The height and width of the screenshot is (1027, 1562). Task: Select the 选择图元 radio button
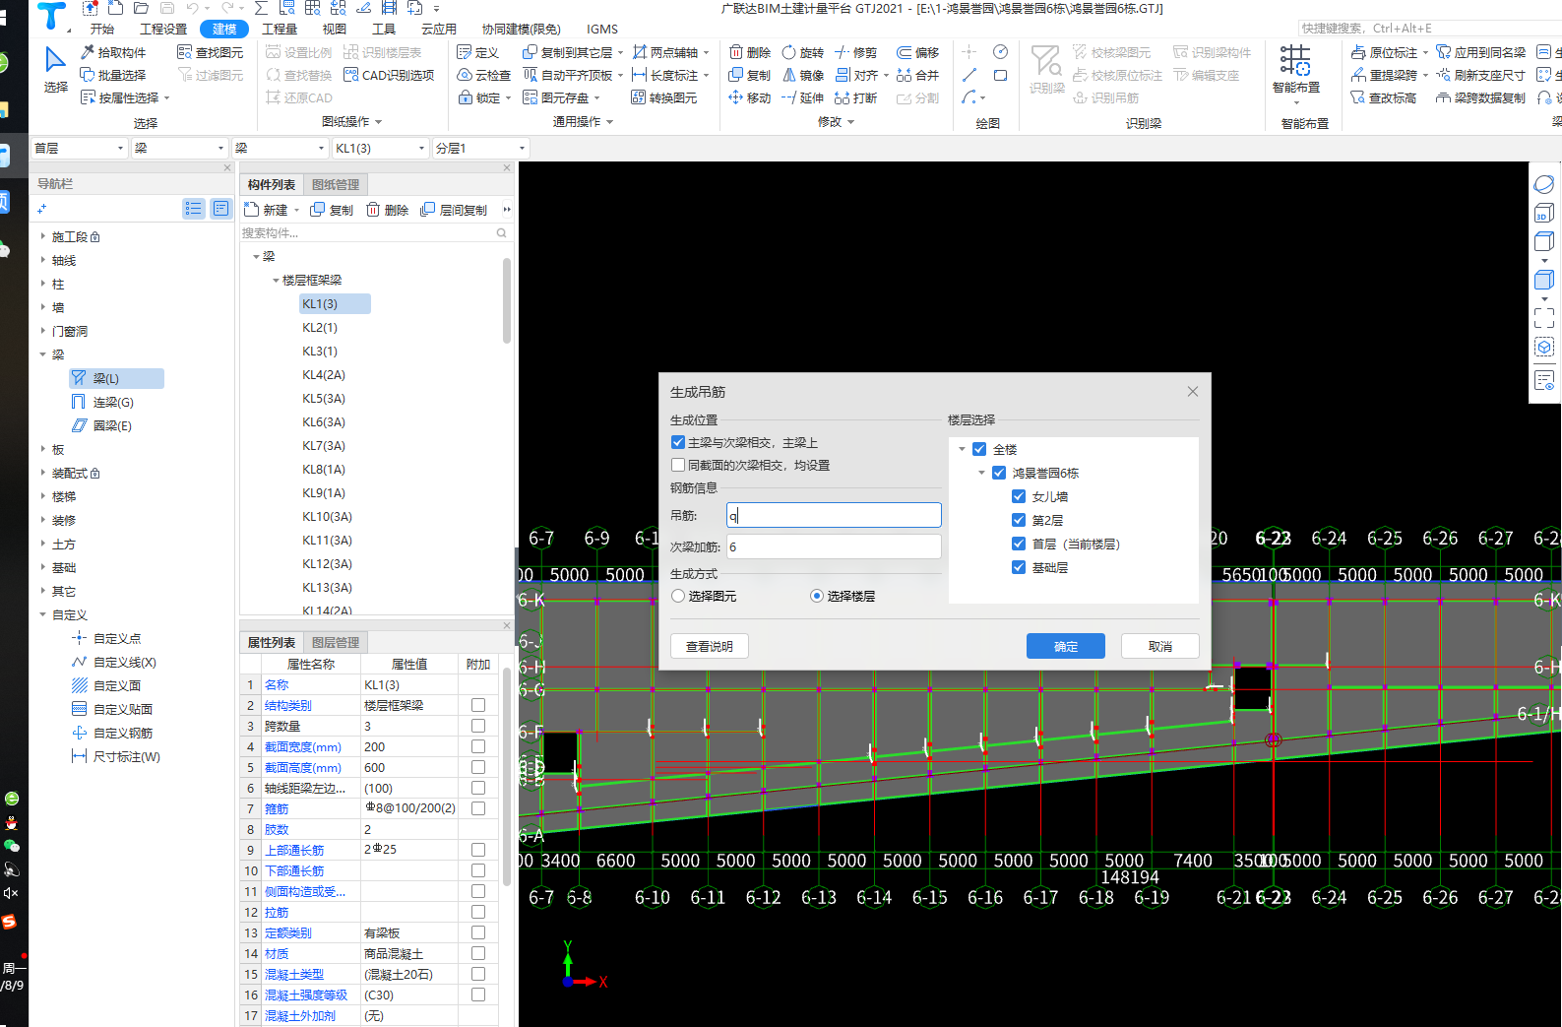[678, 596]
